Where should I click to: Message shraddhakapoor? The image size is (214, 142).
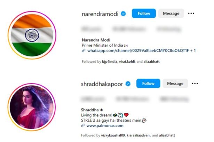[175, 83]
